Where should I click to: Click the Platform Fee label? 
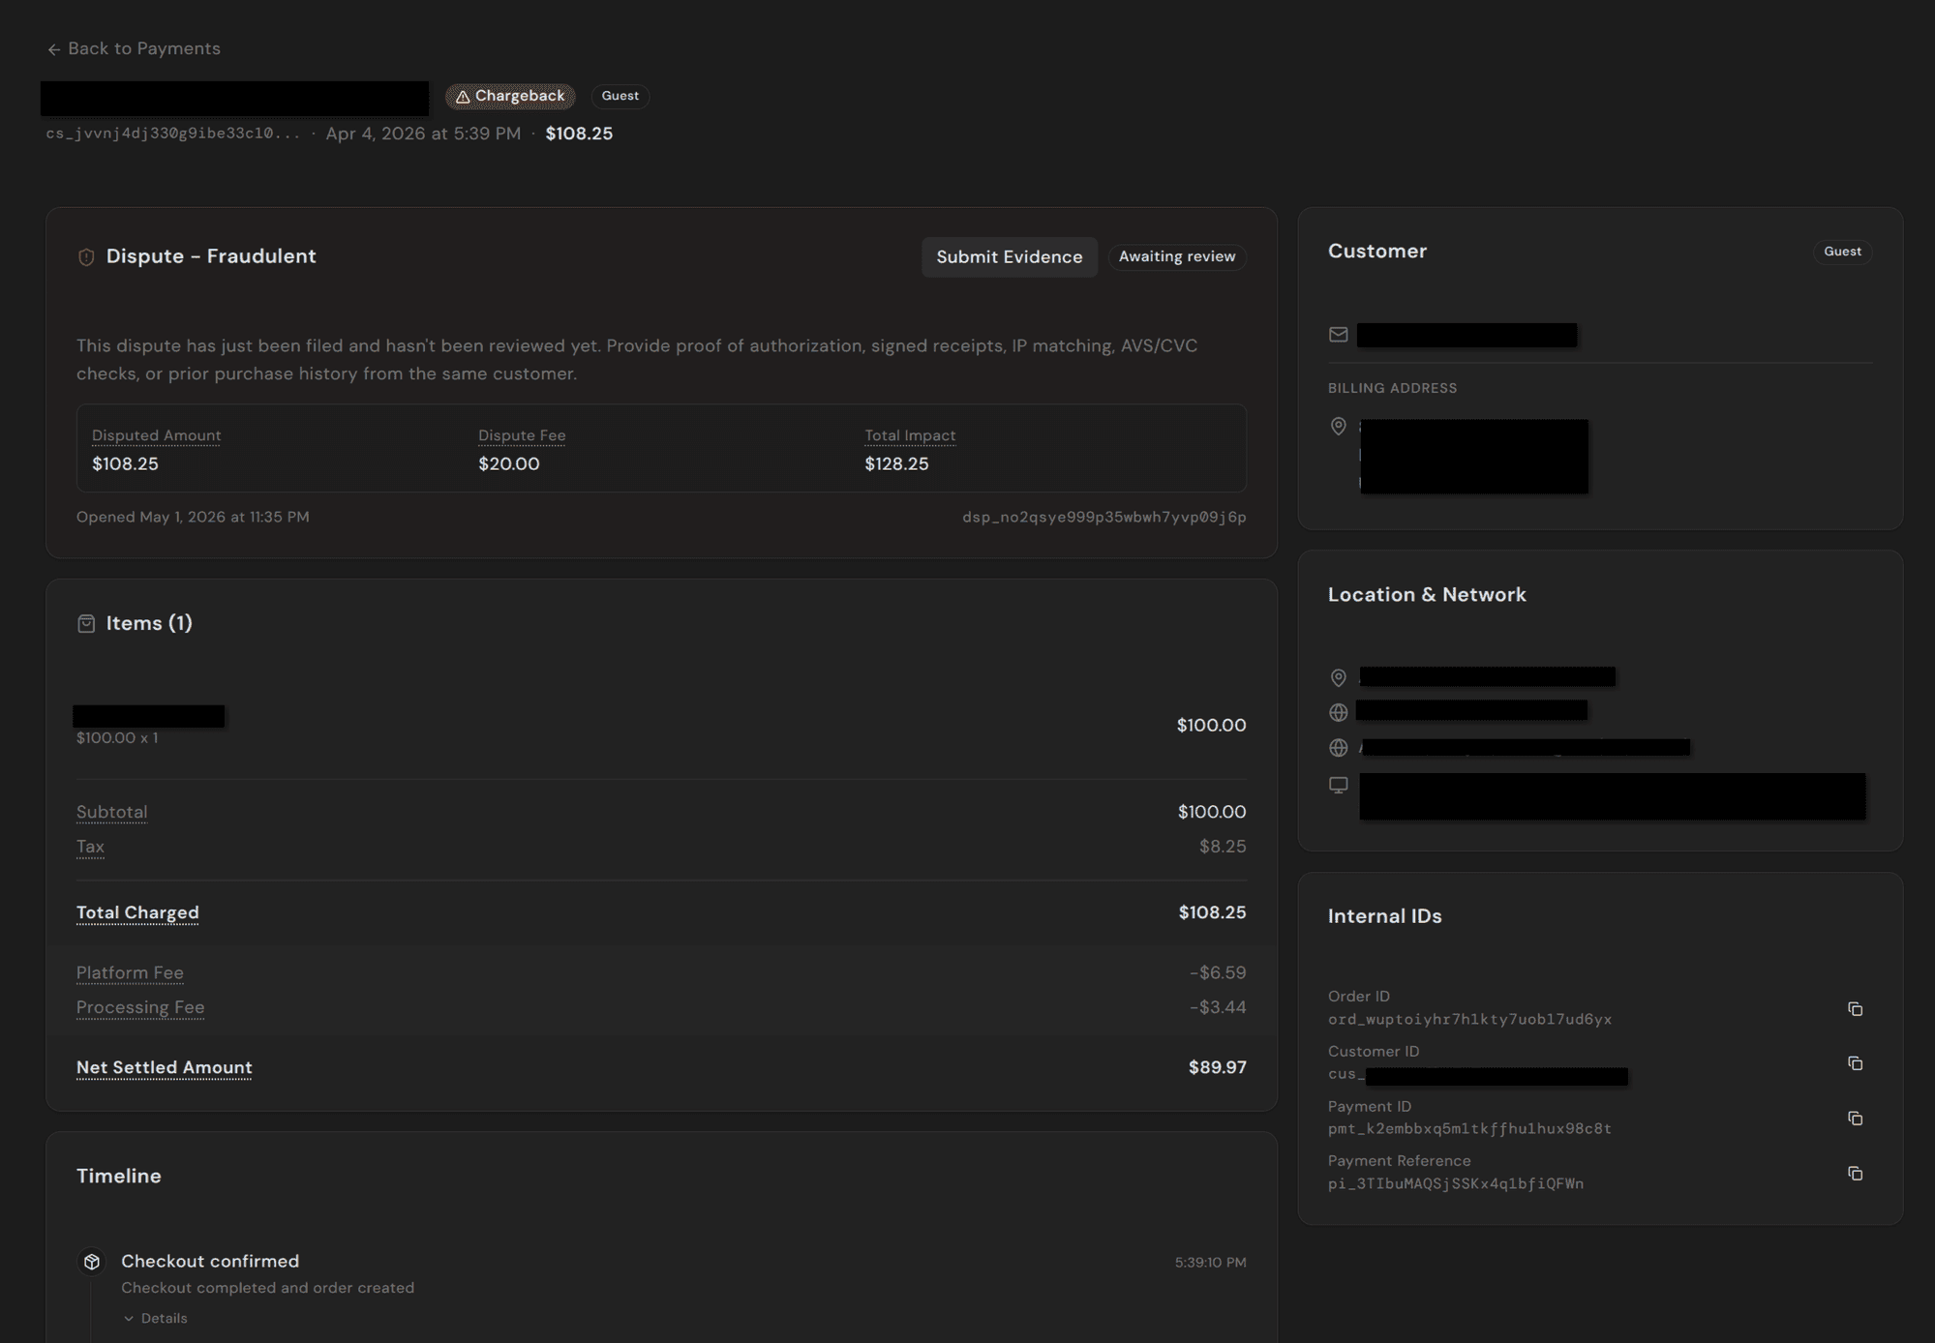tap(130, 972)
